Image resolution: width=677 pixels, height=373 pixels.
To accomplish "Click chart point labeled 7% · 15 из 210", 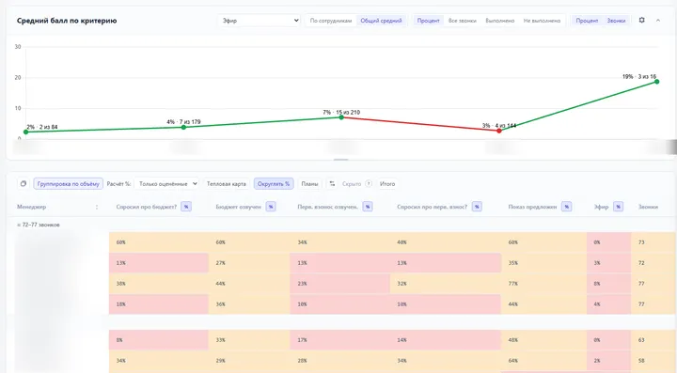I will tap(341, 117).
